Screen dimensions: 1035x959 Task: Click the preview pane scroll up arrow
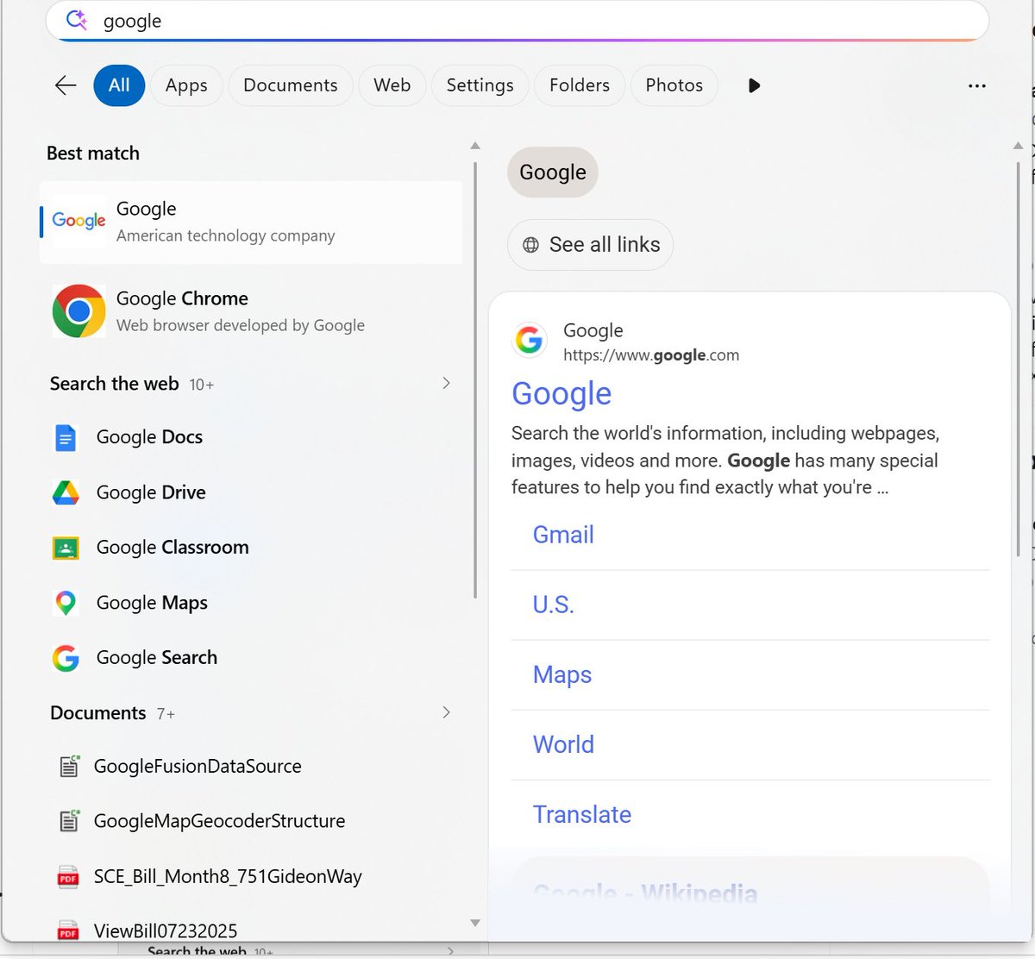click(1019, 146)
